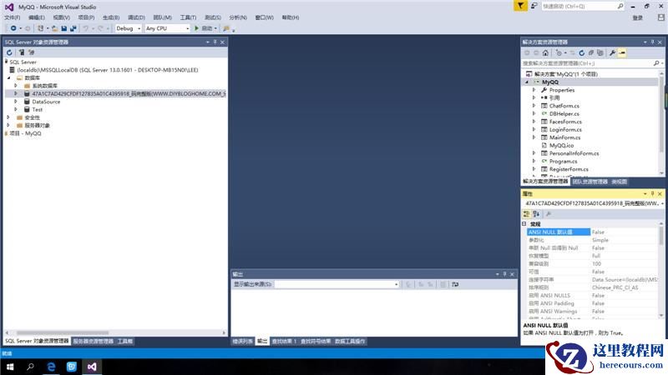Screen dimensions: 668x375
Task: Open the 窗口(W) menu
Action: 264,17
